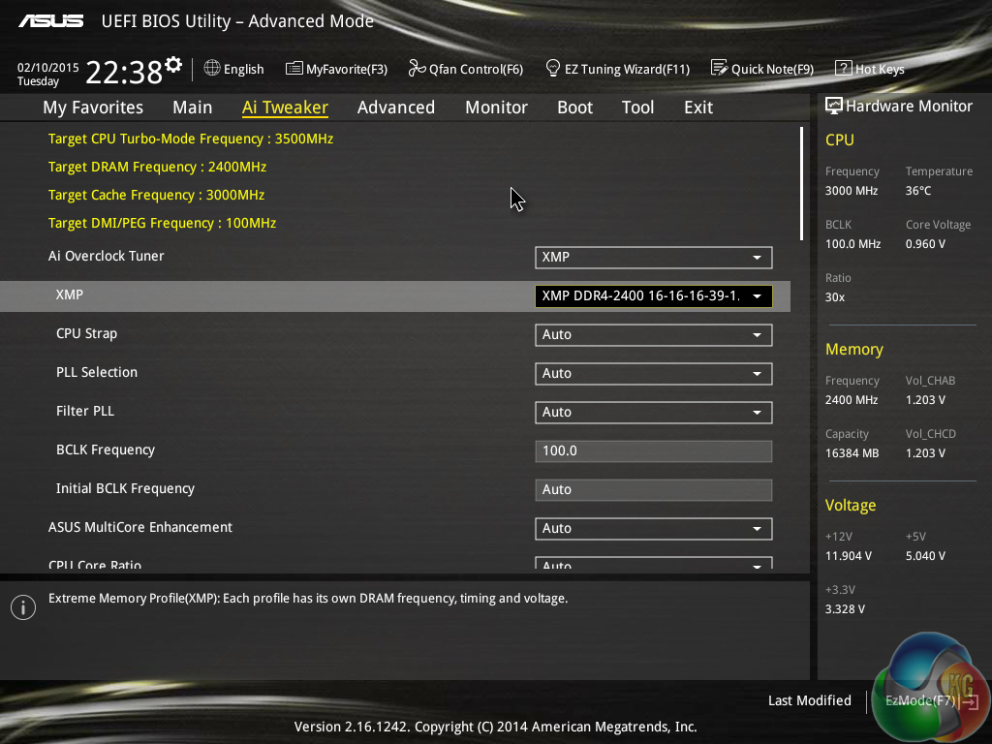992x744 pixels.
Task: Click CPU frequency value 3000 MHz
Action: point(852,191)
